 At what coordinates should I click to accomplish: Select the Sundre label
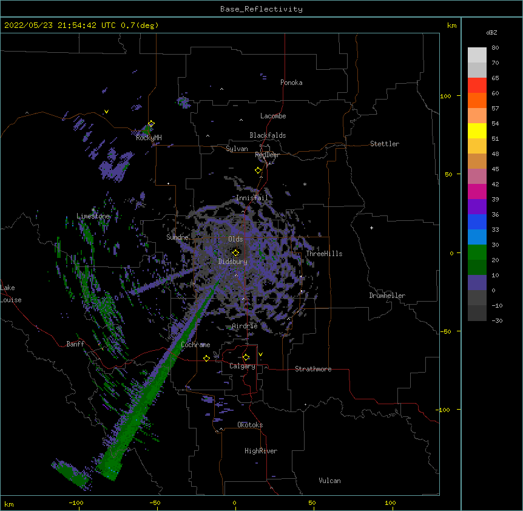pos(177,237)
